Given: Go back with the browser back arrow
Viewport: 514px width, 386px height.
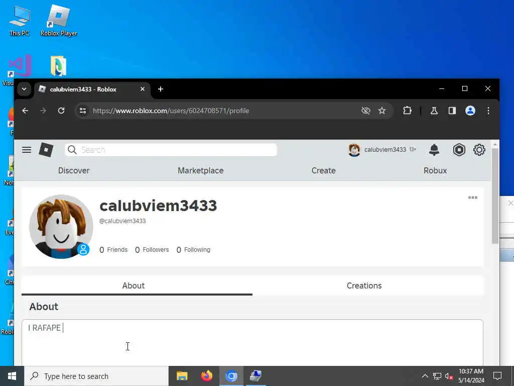Looking at the screenshot, I should (25, 111).
